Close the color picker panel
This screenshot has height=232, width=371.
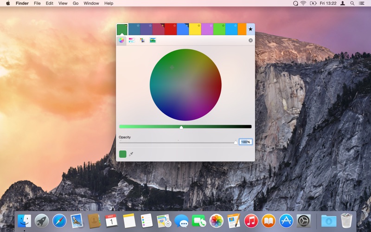click(x=251, y=40)
